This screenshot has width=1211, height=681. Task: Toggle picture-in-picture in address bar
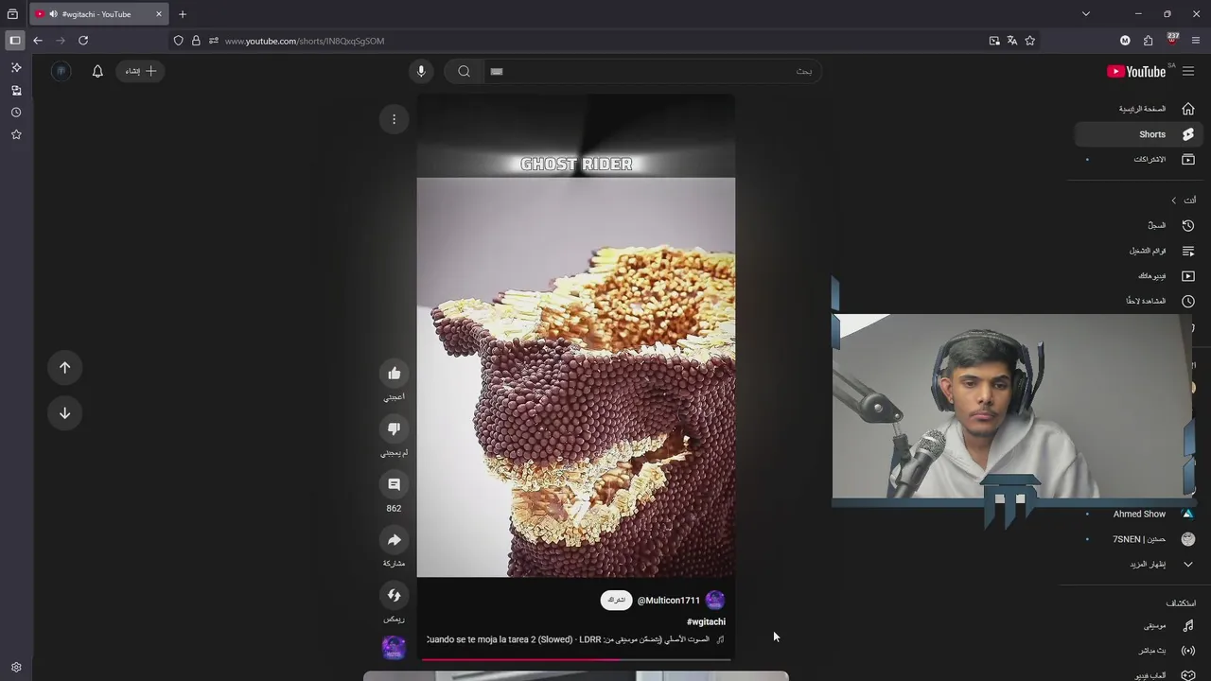click(994, 41)
